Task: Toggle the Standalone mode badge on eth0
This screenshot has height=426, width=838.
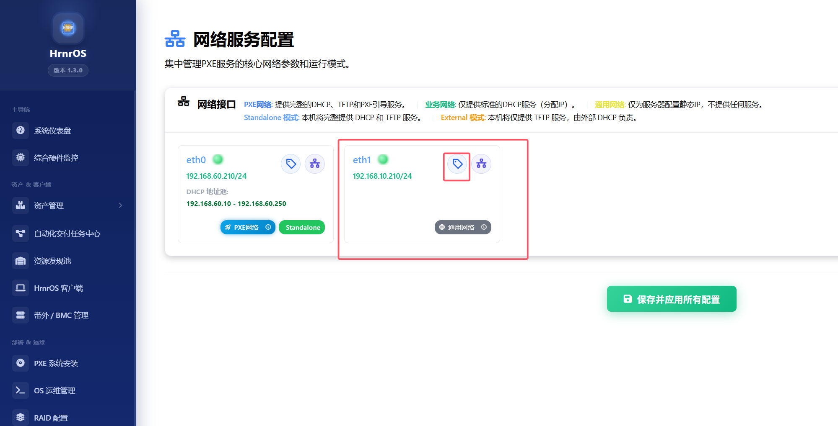Action: [301, 227]
